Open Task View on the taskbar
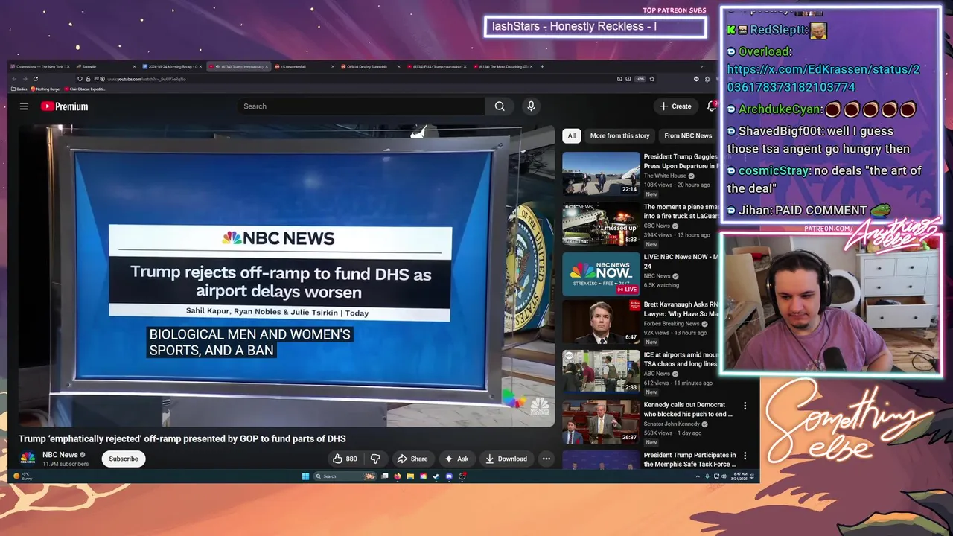Screen dimensions: 953x536 point(385,476)
